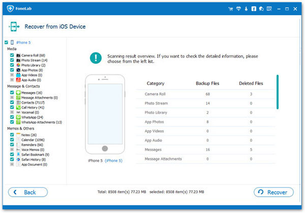Click the Recover button

point(273,192)
